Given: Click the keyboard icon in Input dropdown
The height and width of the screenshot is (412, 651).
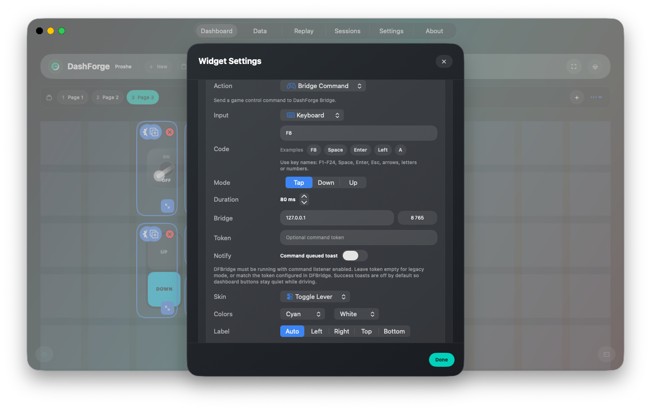Looking at the screenshot, I should [290, 115].
